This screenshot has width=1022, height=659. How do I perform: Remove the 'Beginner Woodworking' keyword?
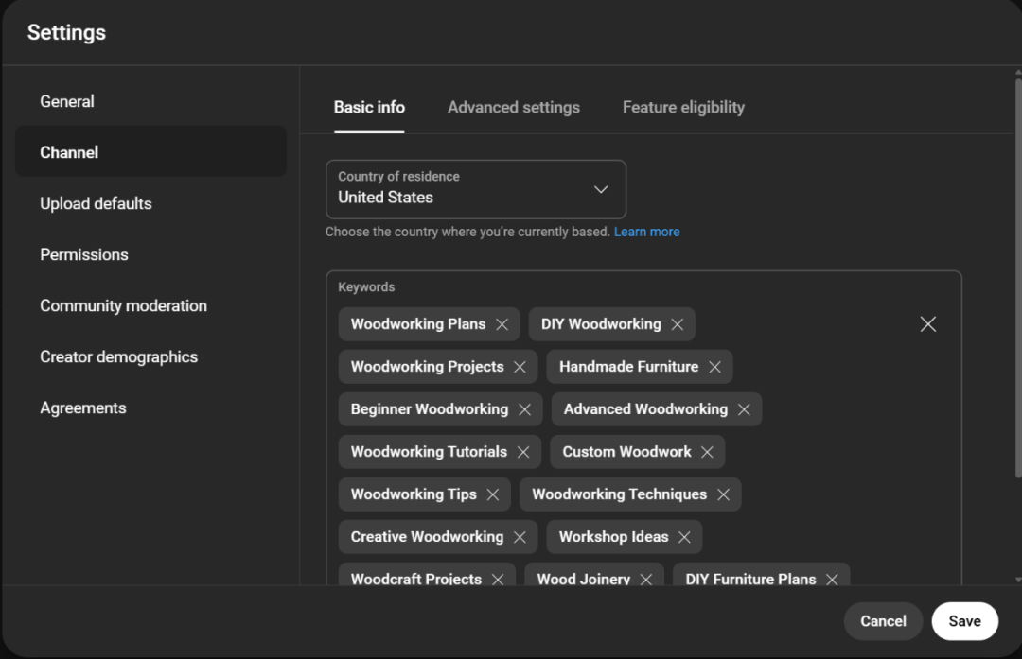click(x=524, y=409)
